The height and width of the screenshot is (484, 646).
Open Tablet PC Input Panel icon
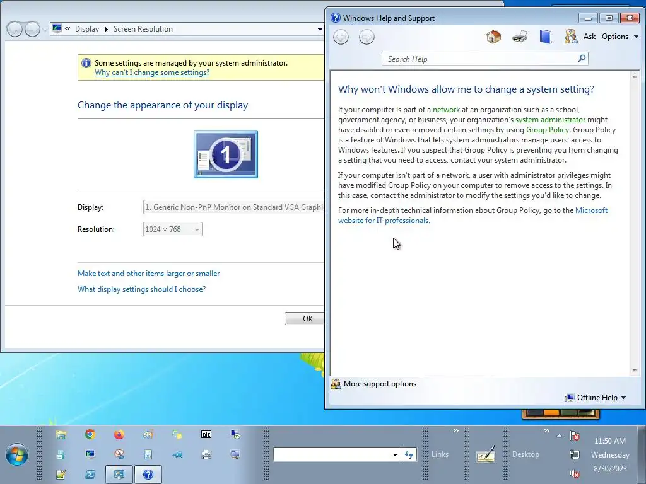[x=485, y=454]
